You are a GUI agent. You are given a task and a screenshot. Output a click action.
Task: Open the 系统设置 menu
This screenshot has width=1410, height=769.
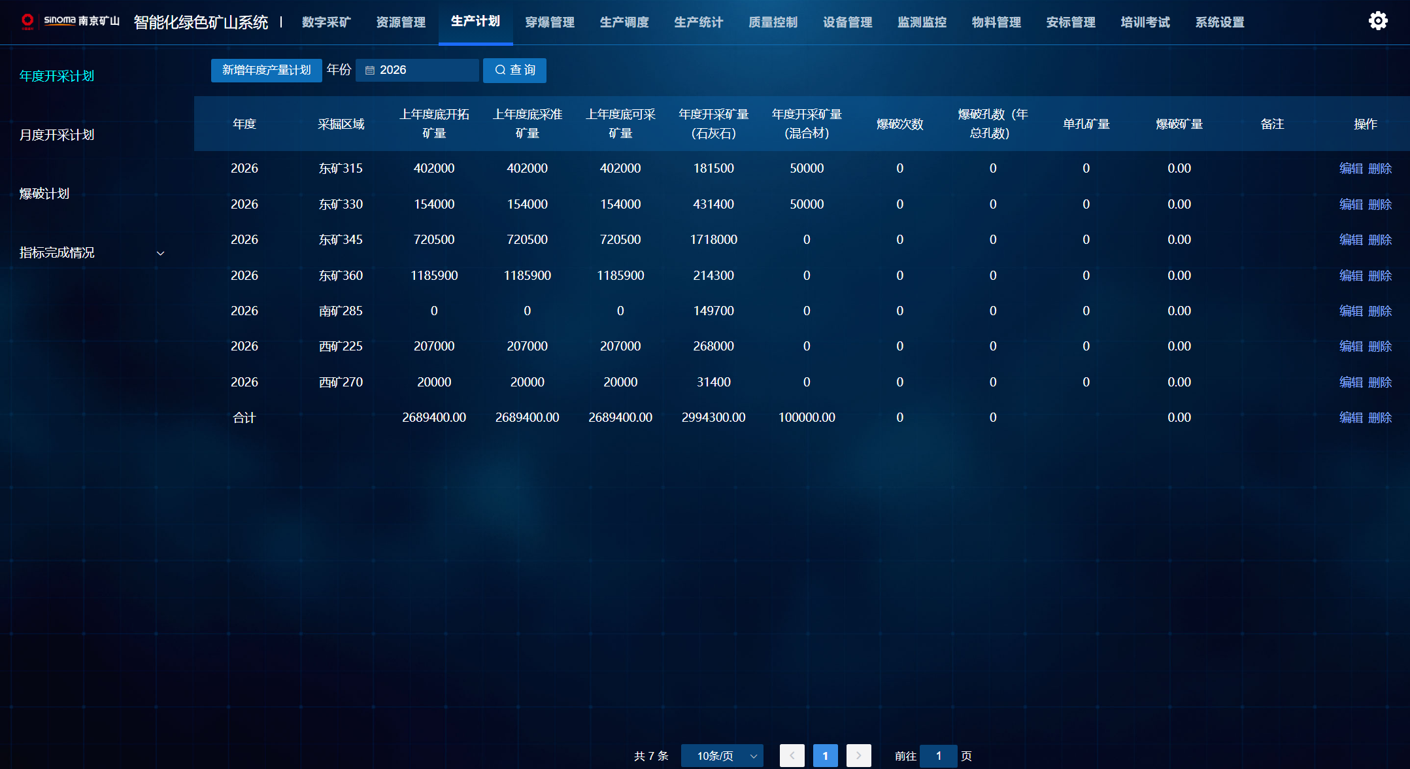pyautogui.click(x=1220, y=22)
